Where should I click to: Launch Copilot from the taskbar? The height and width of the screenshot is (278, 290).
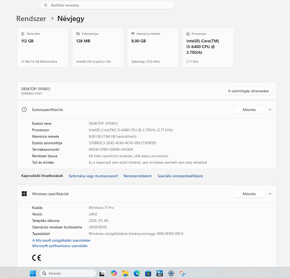pos(114,273)
